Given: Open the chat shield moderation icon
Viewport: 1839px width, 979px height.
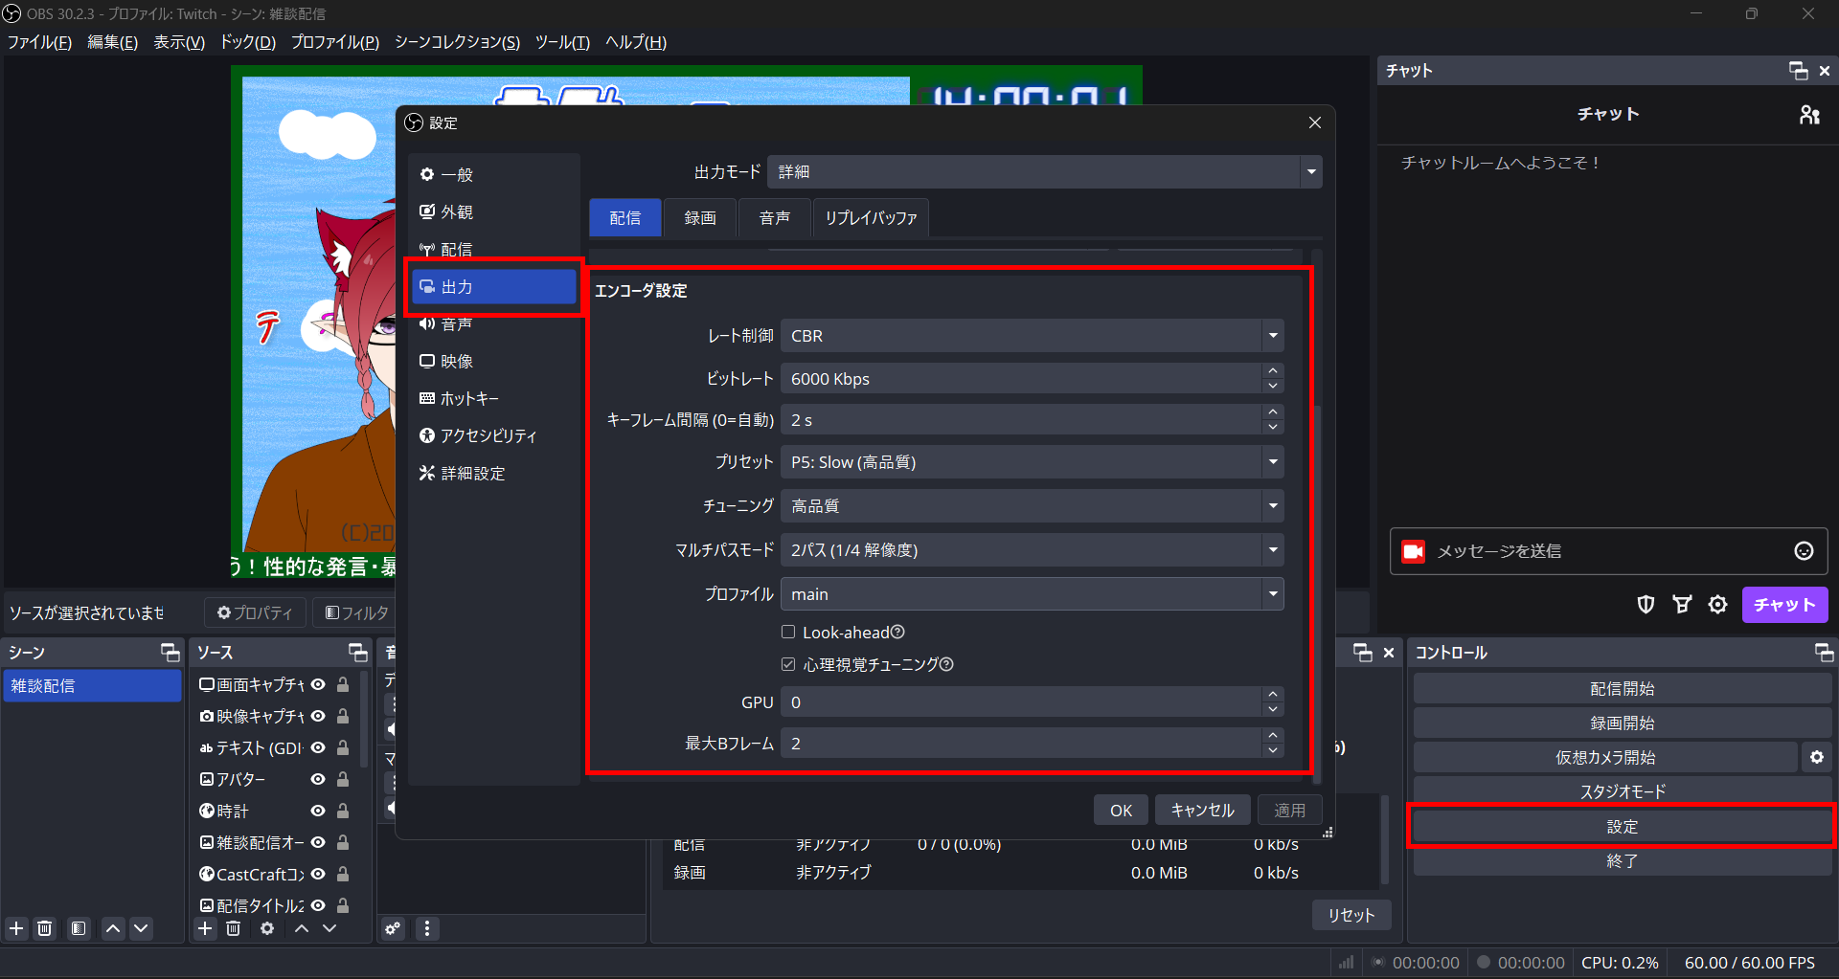Looking at the screenshot, I should coord(1646,605).
